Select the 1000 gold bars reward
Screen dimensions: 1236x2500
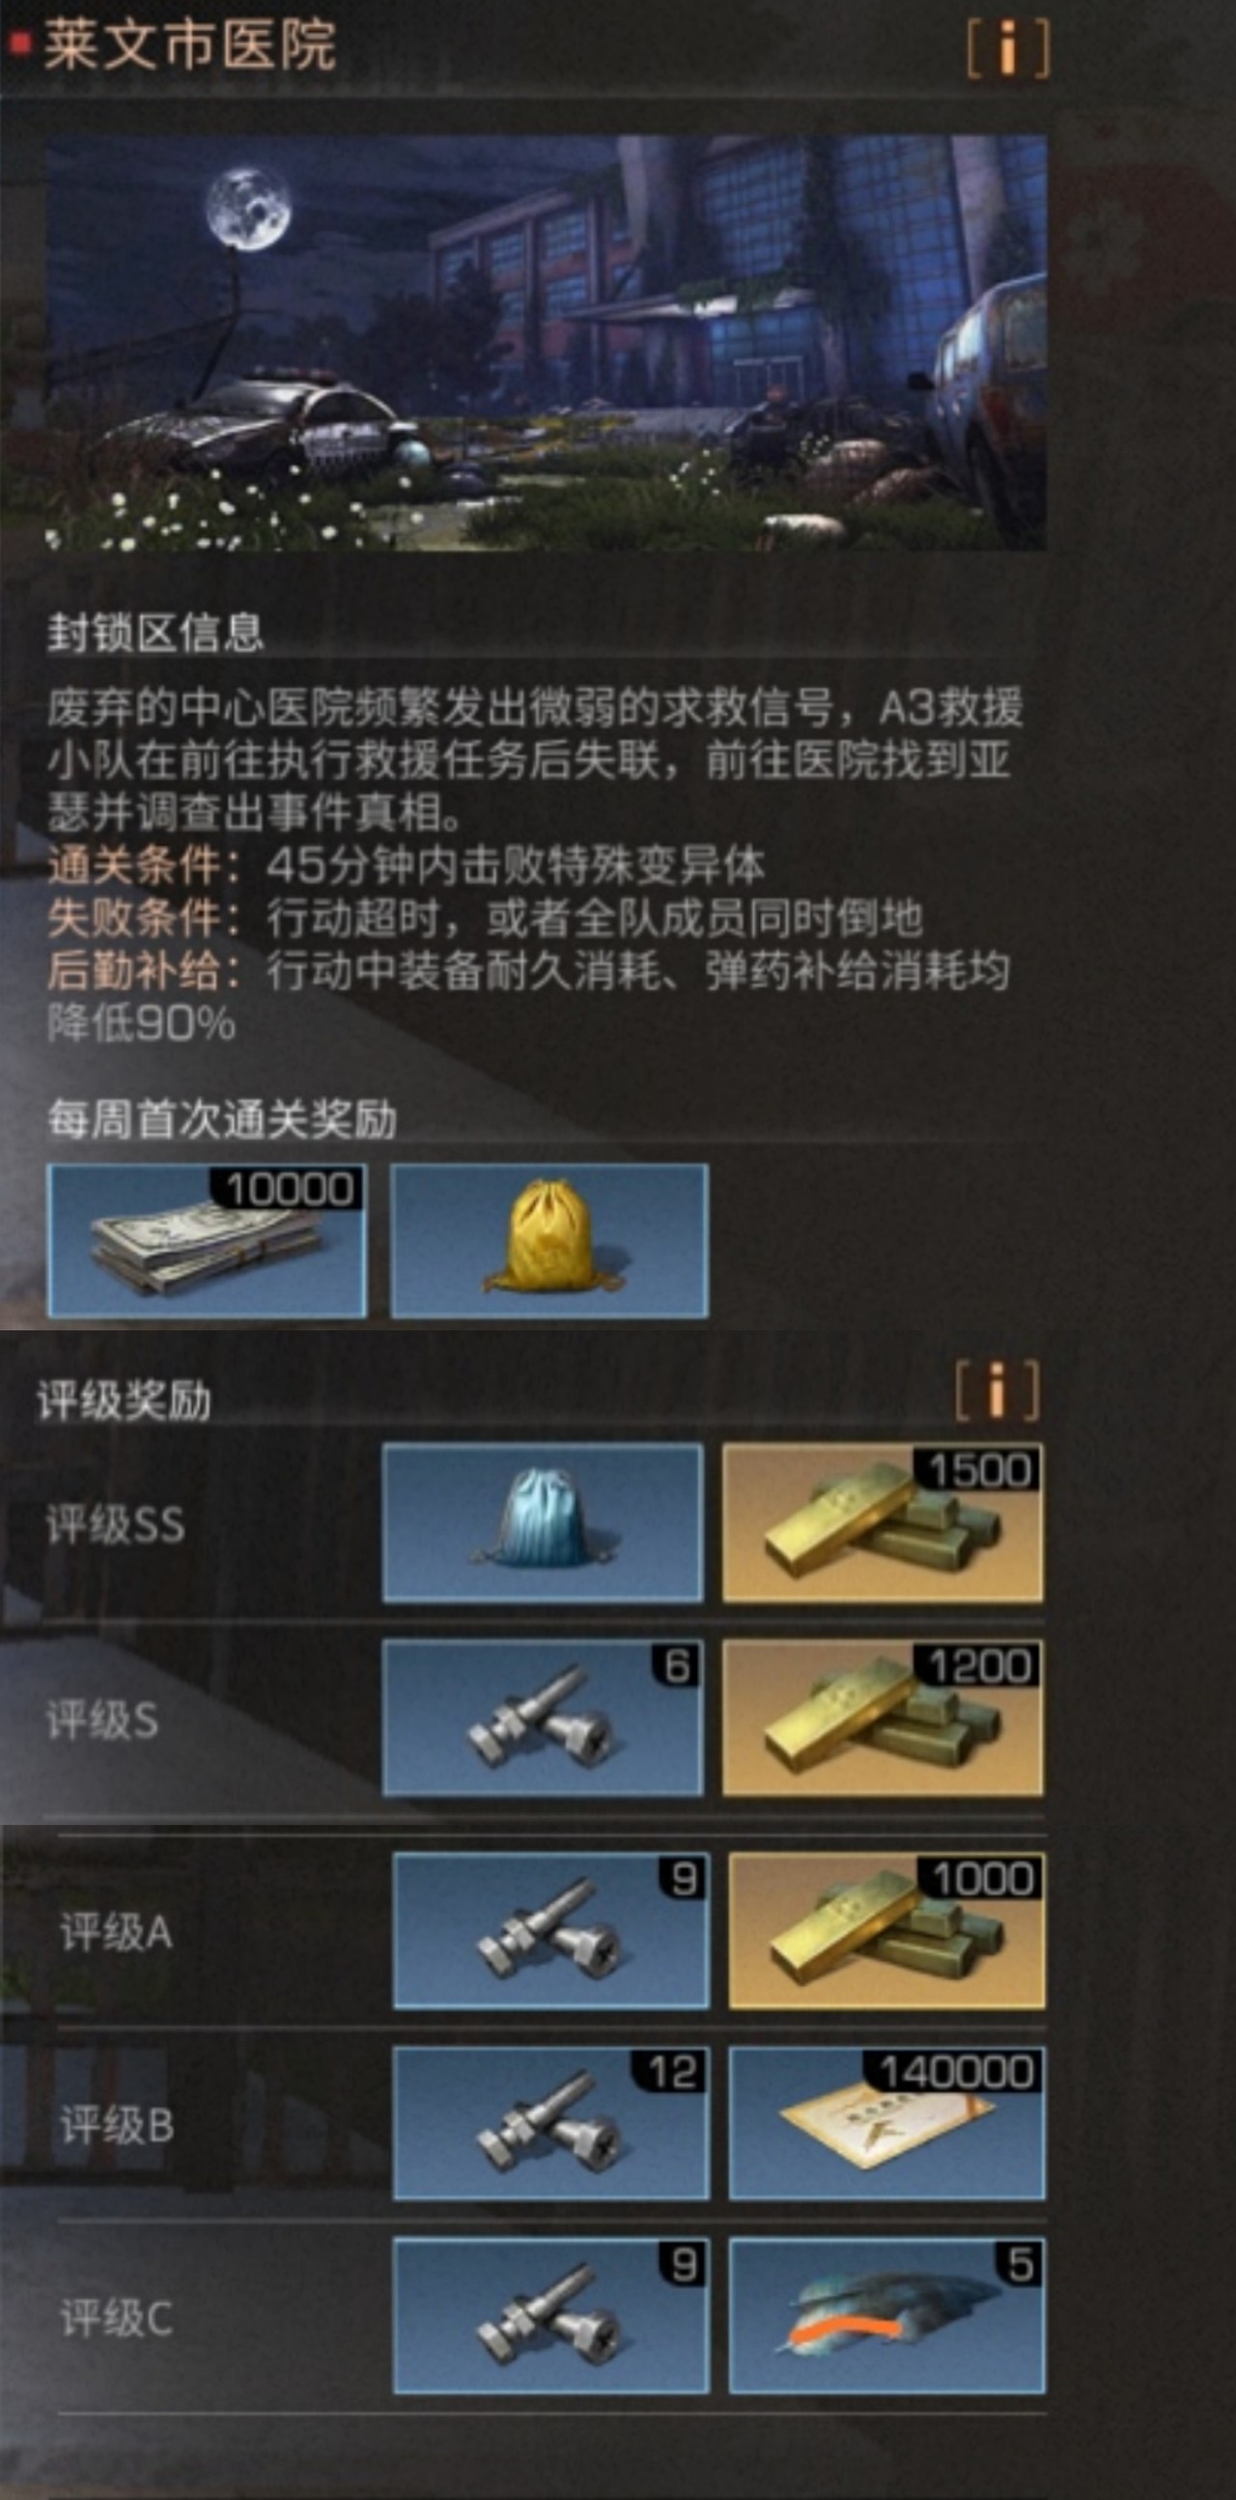886,1930
